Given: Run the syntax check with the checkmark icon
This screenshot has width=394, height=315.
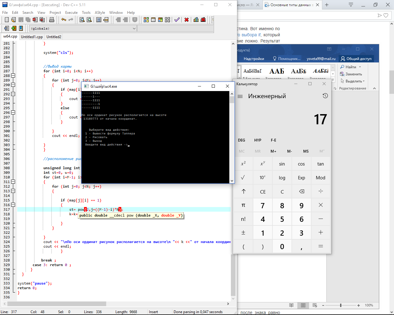Looking at the screenshot, I should coord(177,20).
